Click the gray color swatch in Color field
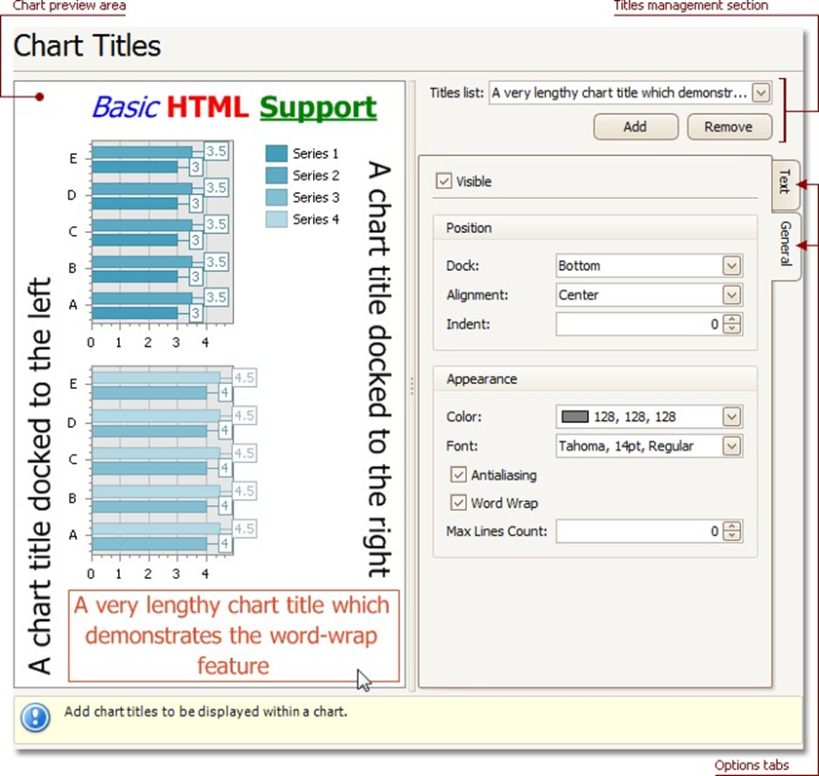Viewport: 819px width, 776px height. tap(575, 417)
